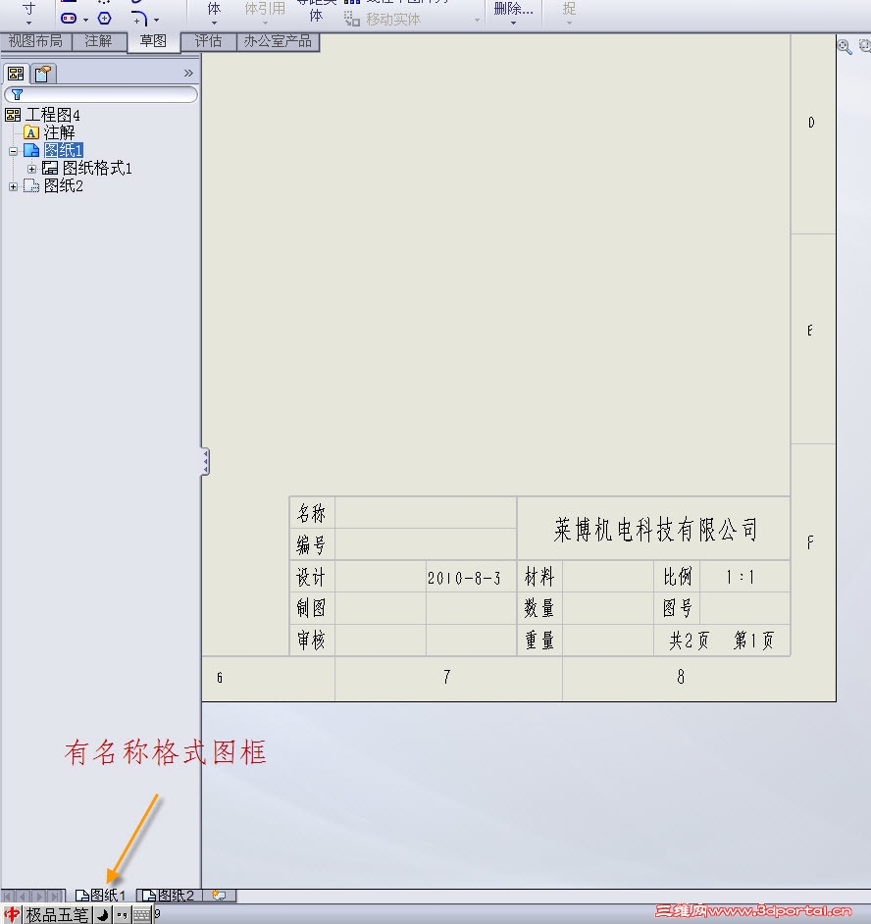The height and width of the screenshot is (924, 871).
Task: Go to next sheet tab arrow
Action: pyautogui.click(x=40, y=897)
